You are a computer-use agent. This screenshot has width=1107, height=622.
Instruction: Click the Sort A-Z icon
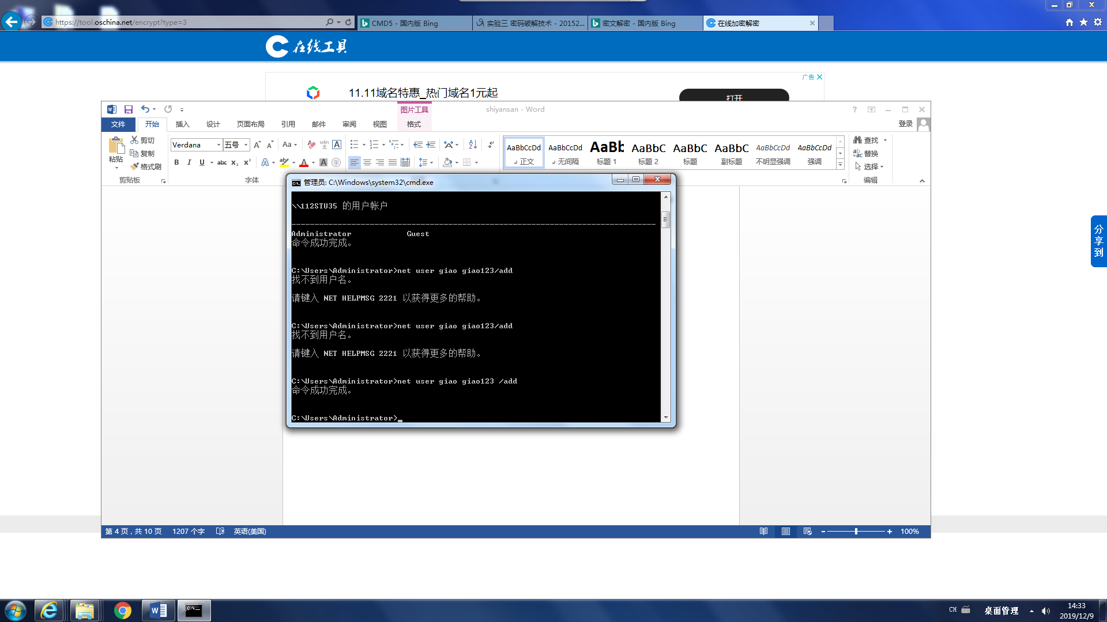(473, 145)
